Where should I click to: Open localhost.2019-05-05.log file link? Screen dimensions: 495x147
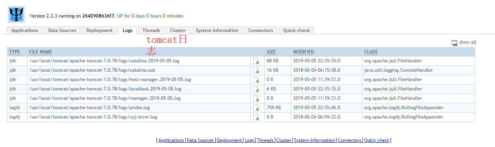[105, 89]
